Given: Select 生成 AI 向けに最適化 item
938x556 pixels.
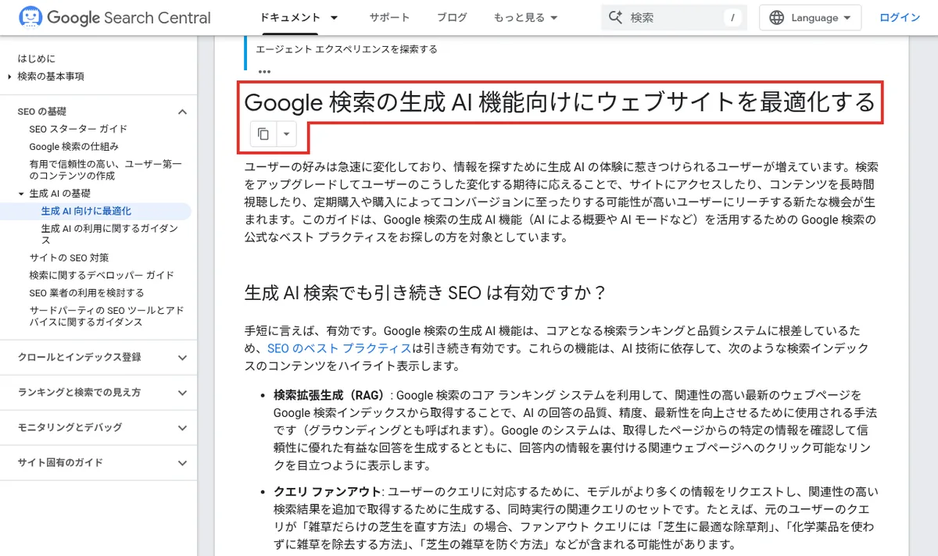Looking at the screenshot, I should tap(86, 211).
